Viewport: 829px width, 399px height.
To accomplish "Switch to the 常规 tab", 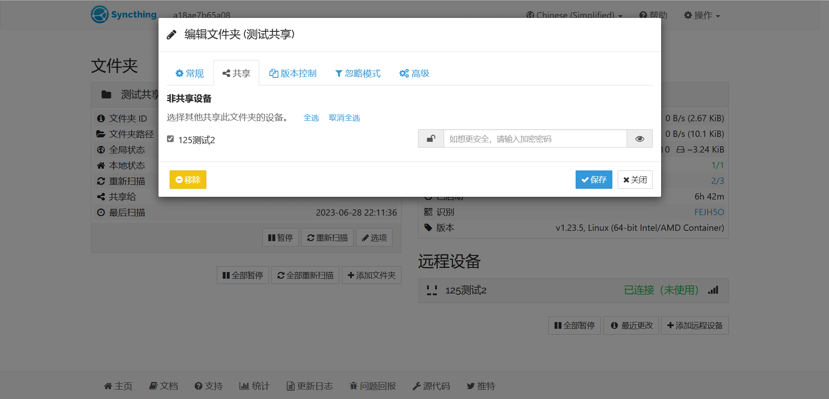I will (190, 73).
